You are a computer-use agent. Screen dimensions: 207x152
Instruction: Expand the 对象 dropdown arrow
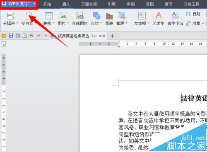pyautogui.click(x=203, y=24)
